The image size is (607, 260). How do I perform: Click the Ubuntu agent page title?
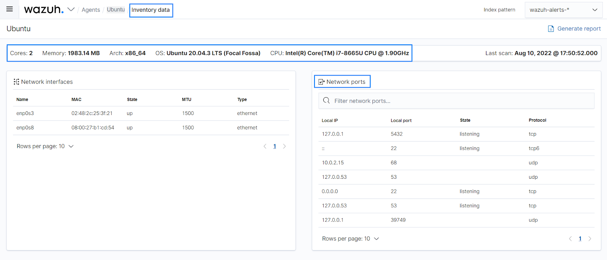[x=19, y=29]
